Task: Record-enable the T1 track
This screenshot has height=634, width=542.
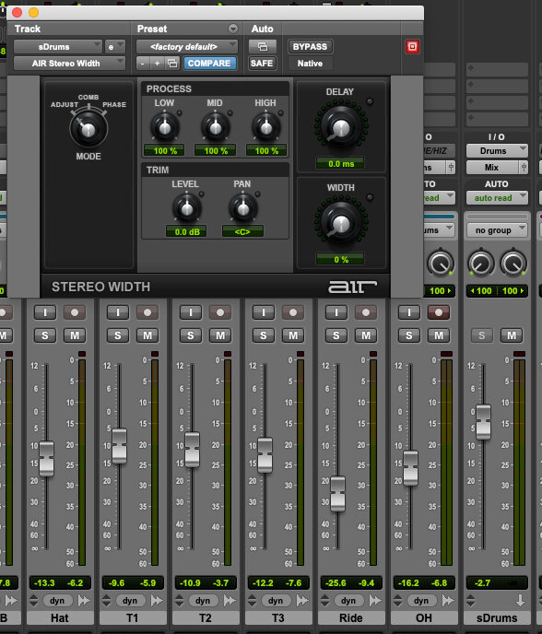Action: (x=147, y=312)
